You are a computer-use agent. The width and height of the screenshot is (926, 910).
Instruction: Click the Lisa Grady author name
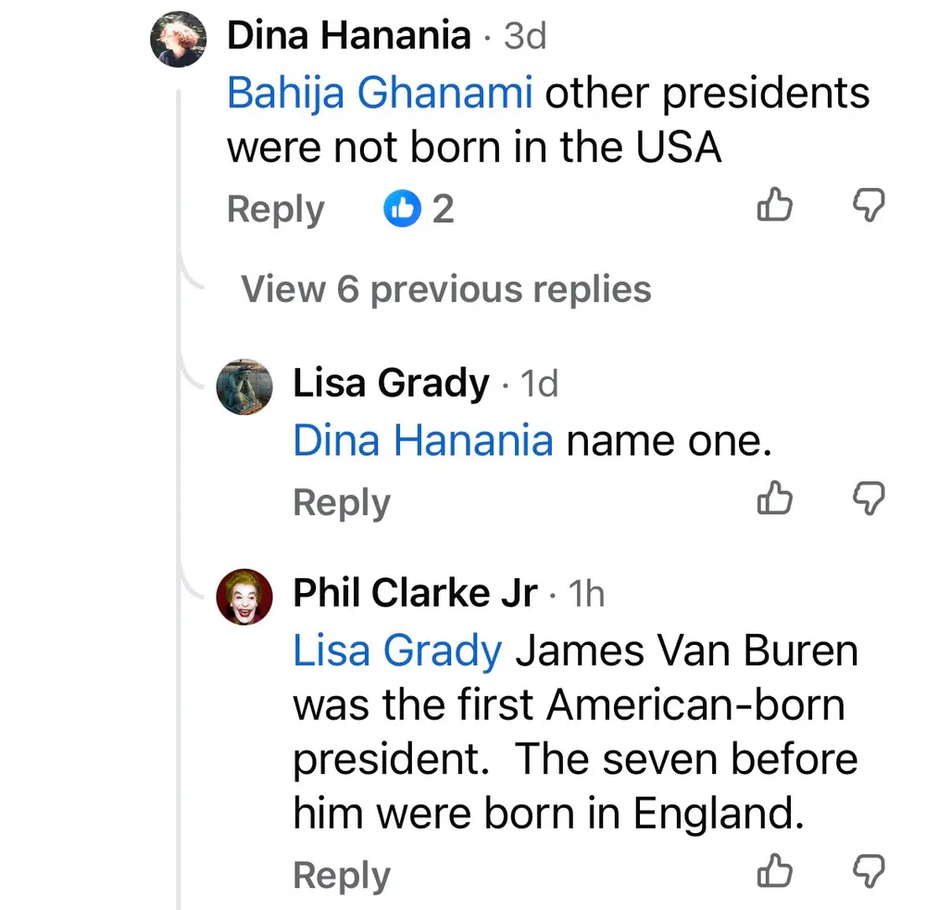coord(391,384)
